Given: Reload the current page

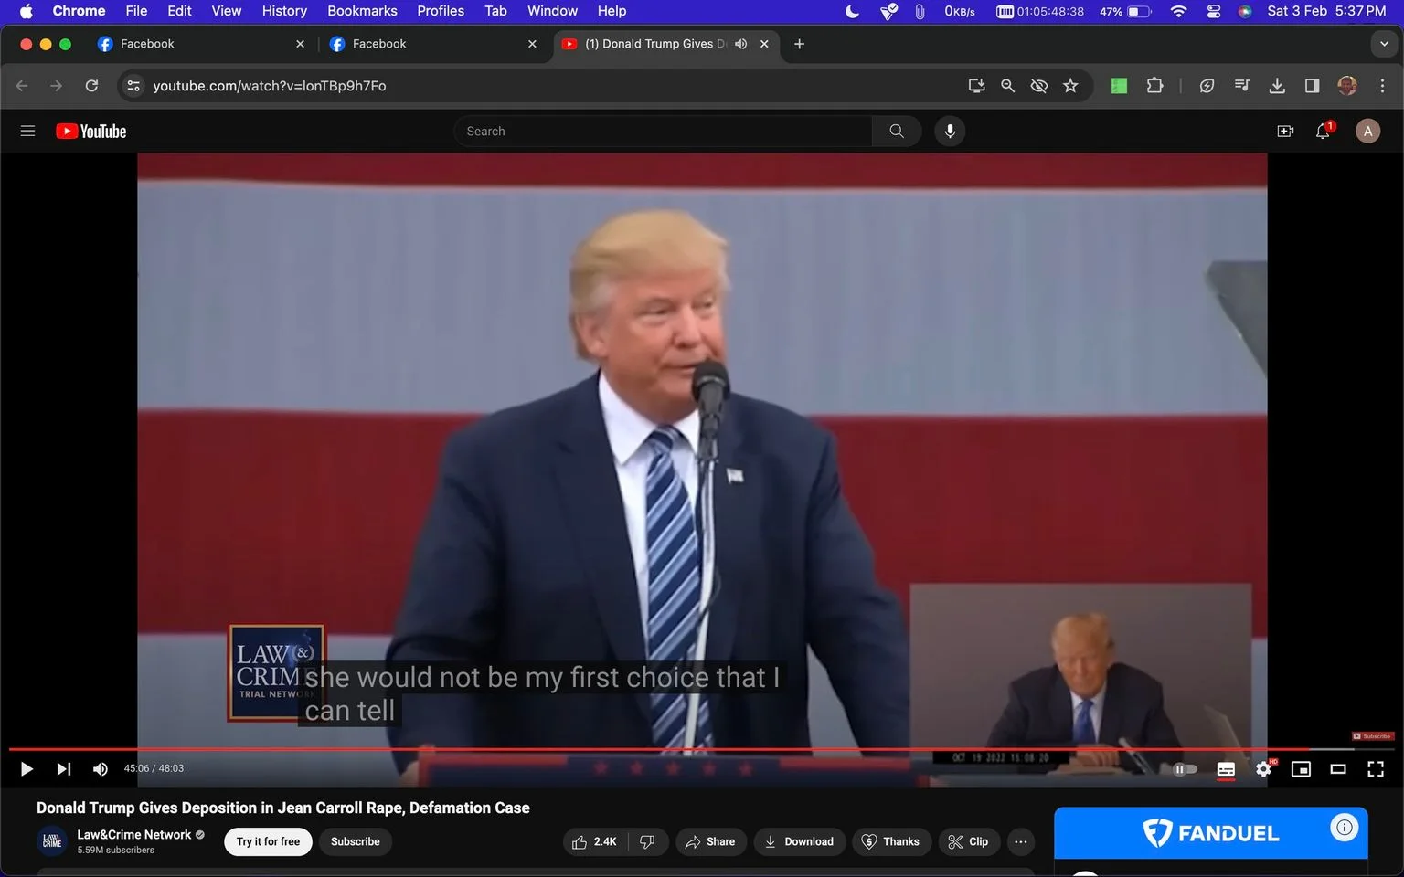Looking at the screenshot, I should [x=91, y=86].
